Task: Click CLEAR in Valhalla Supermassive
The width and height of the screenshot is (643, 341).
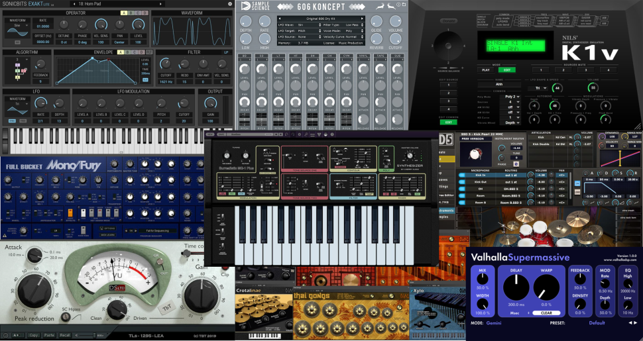Action: (x=546, y=313)
